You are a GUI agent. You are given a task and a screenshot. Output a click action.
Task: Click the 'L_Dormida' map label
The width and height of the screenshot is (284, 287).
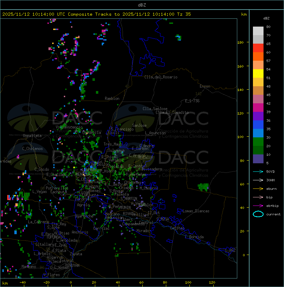(x=194, y=237)
